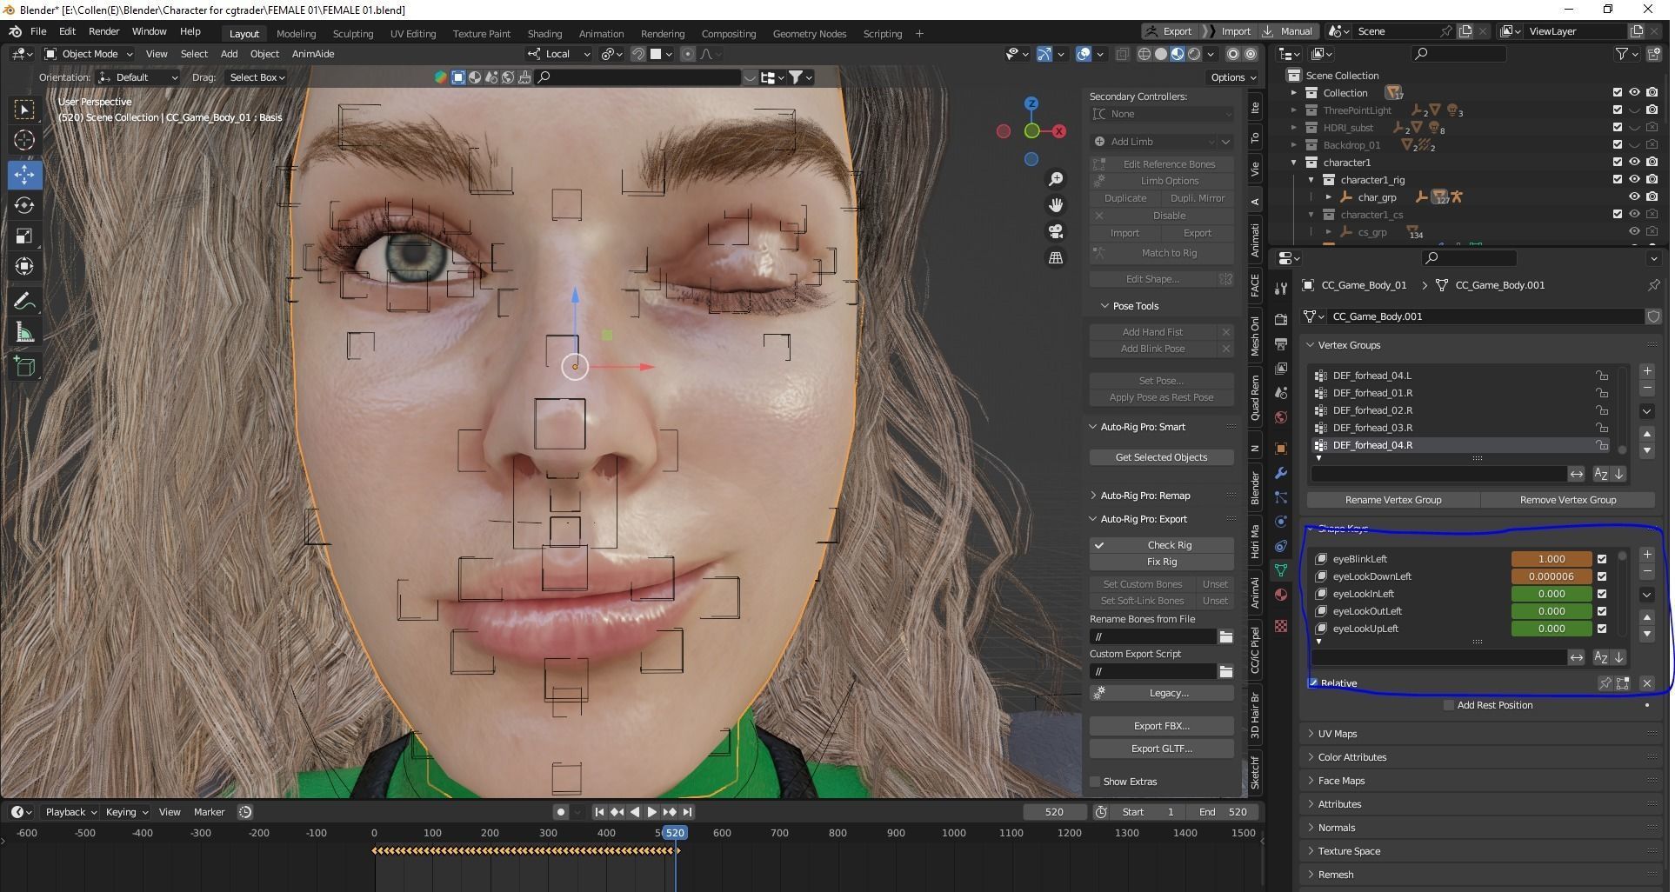This screenshot has height=892, width=1675.
Task: Activate the Rotate tool
Action: pos(24,205)
